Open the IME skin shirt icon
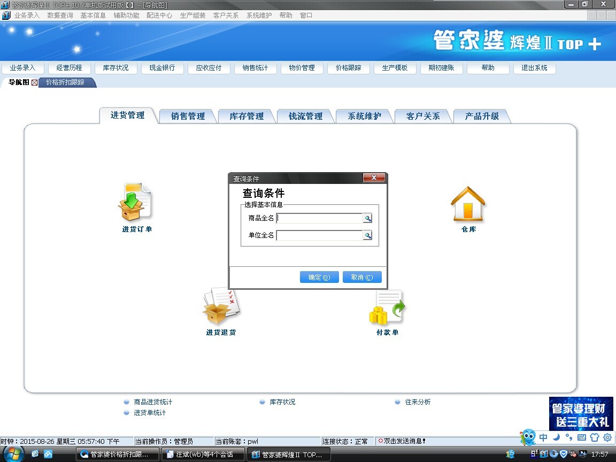 click(x=595, y=437)
